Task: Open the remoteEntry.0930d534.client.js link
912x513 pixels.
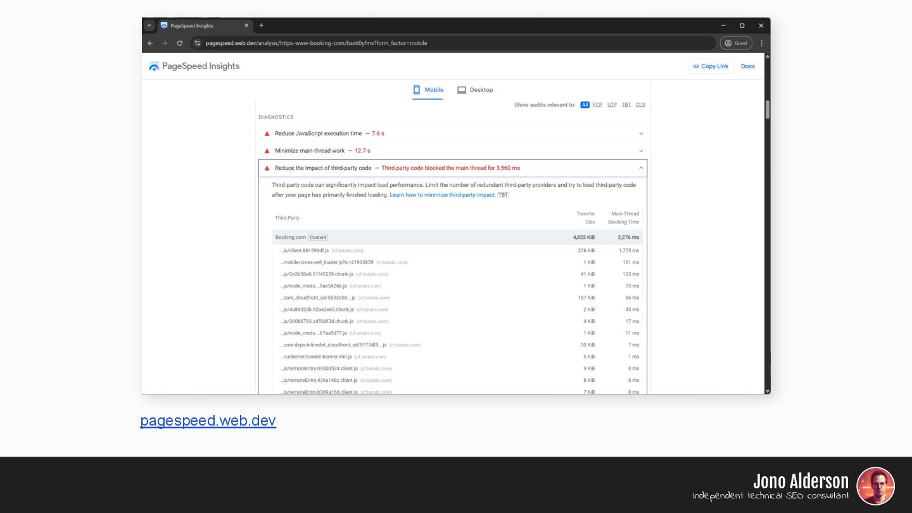Action: tap(319, 369)
